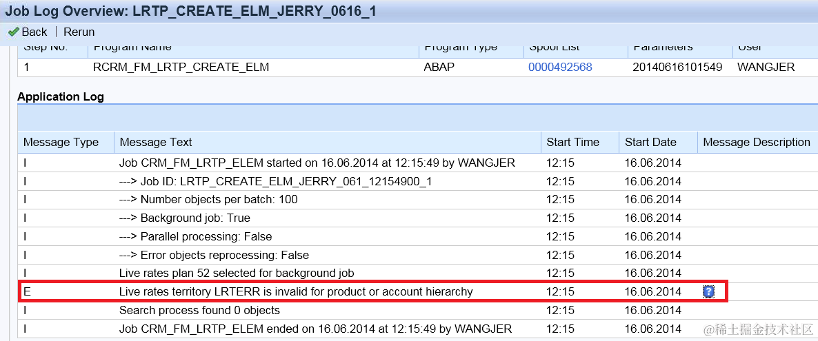This screenshot has width=818, height=341.
Task: Click the Start Time column header
Action: [x=580, y=143]
